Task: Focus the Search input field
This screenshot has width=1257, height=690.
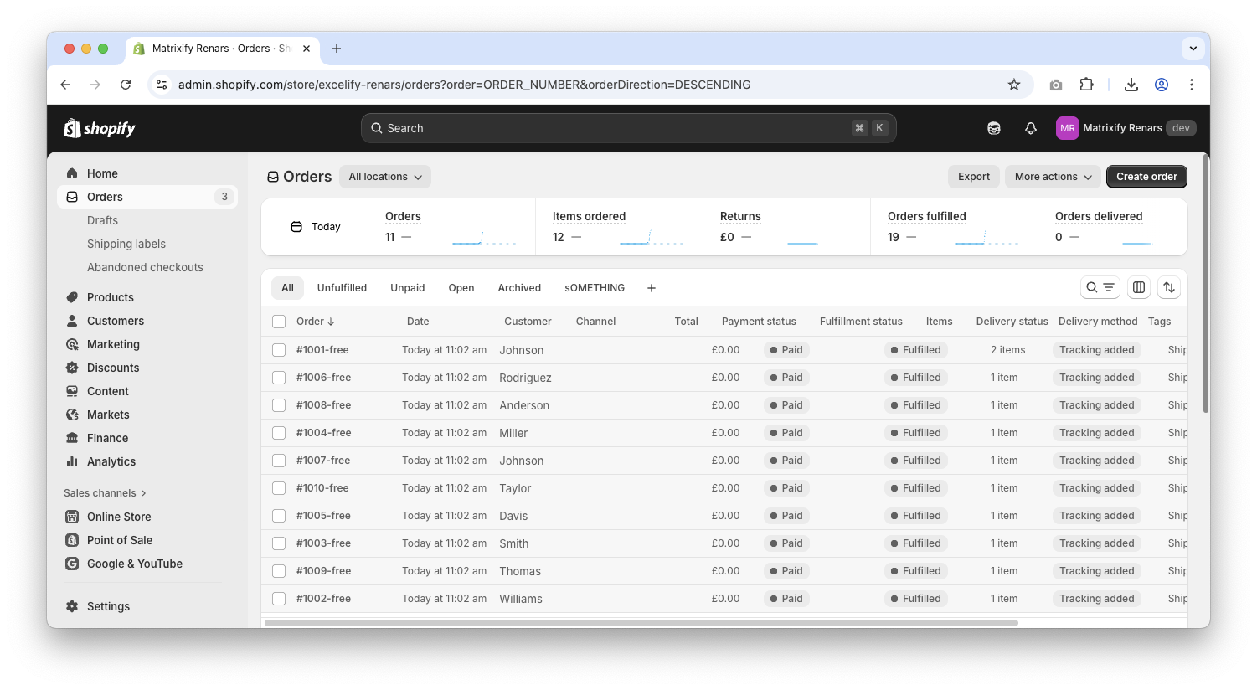Action: coord(616,128)
